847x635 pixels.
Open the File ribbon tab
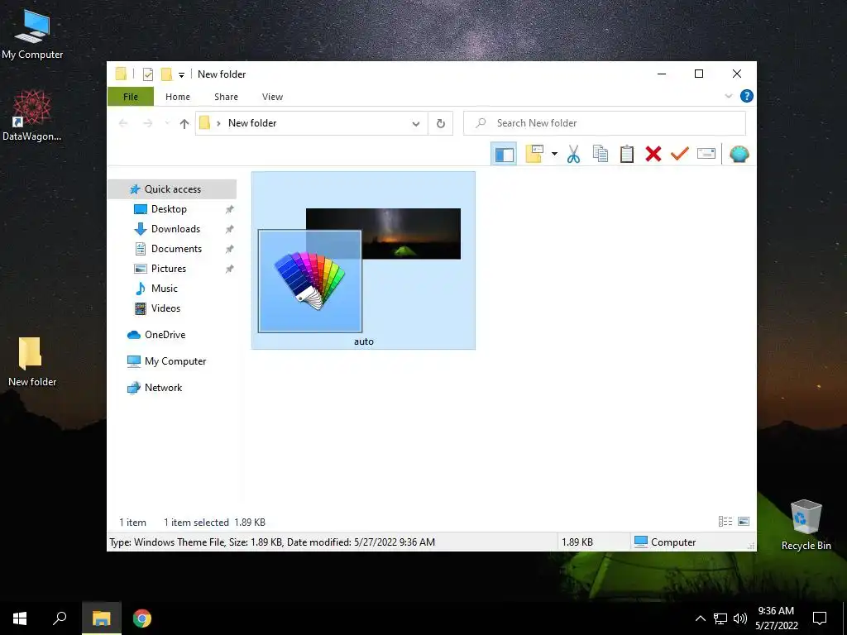click(x=131, y=97)
